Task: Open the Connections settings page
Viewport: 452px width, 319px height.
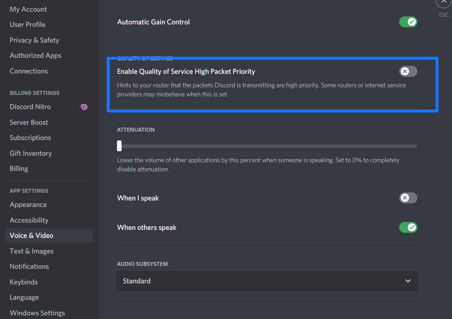Action: tap(29, 71)
